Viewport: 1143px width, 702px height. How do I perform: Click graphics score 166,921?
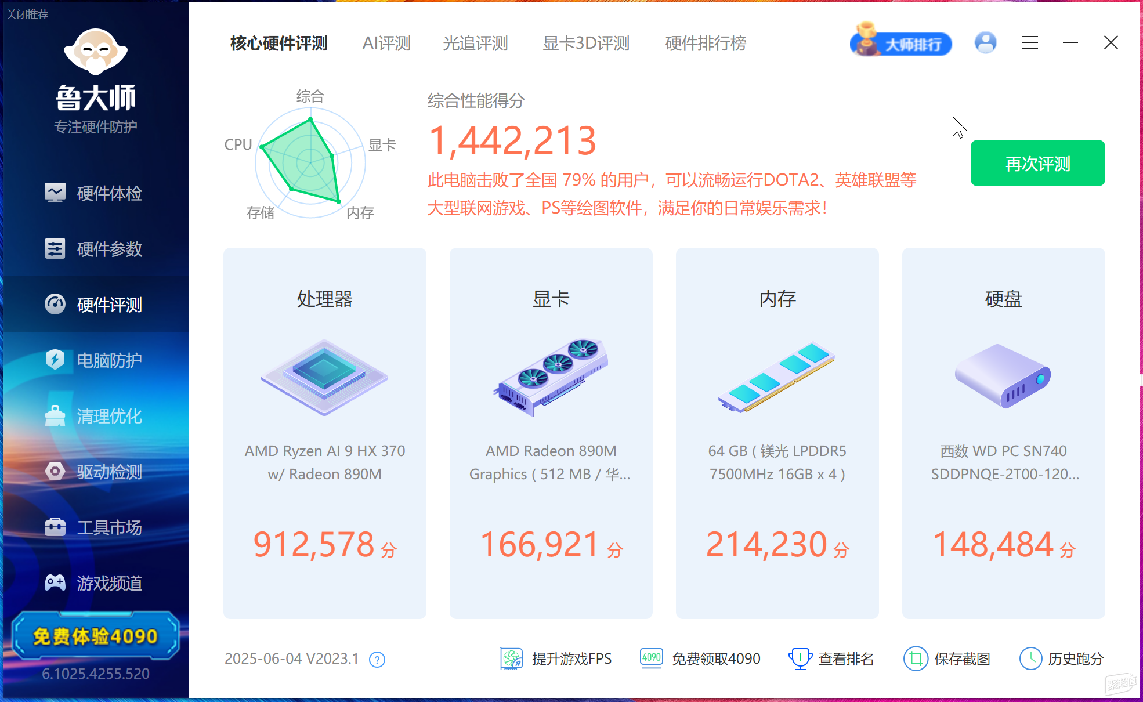pyautogui.click(x=540, y=545)
